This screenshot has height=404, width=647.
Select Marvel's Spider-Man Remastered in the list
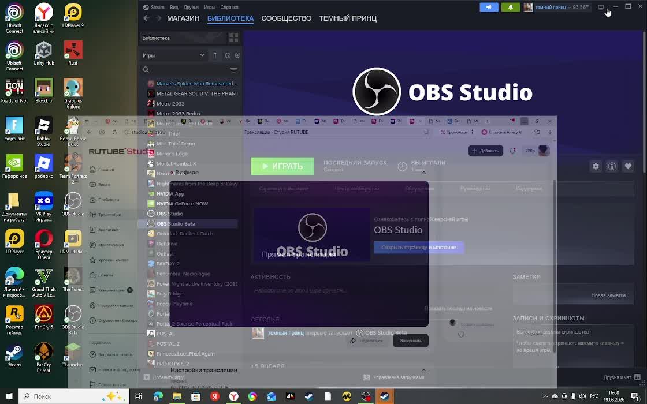(x=192, y=83)
